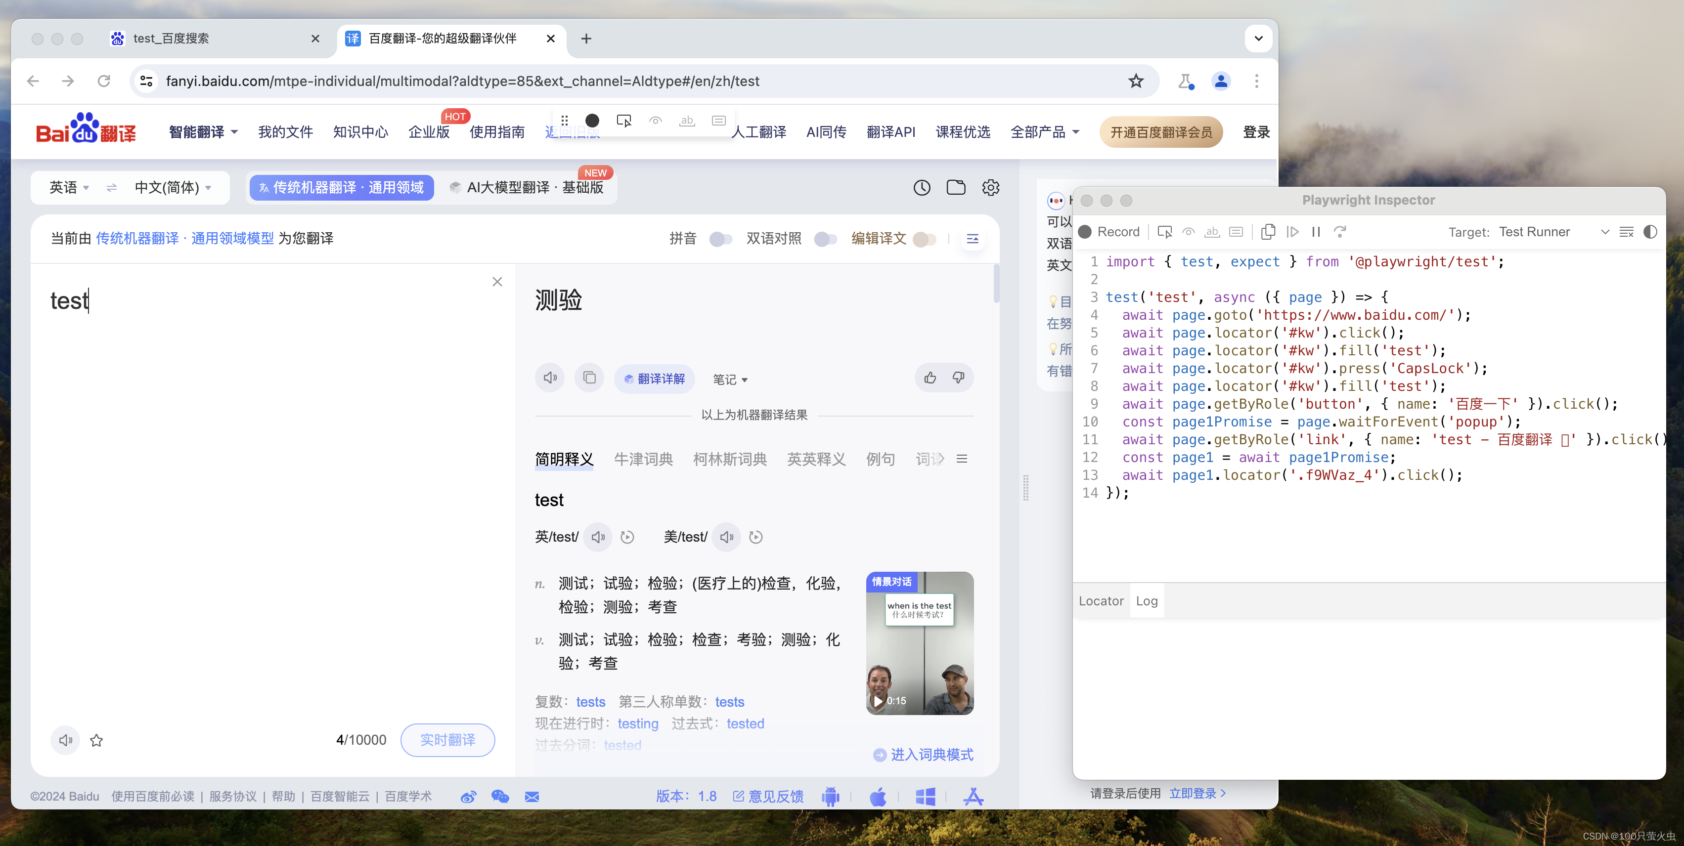The height and width of the screenshot is (846, 1684).
Task: Select AI大模型翻译 · 基础版 mode
Action: [x=527, y=188]
